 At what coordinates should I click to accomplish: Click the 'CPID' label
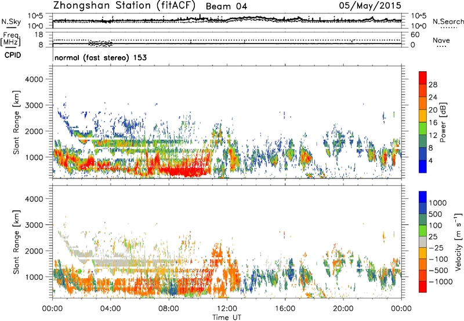point(13,55)
